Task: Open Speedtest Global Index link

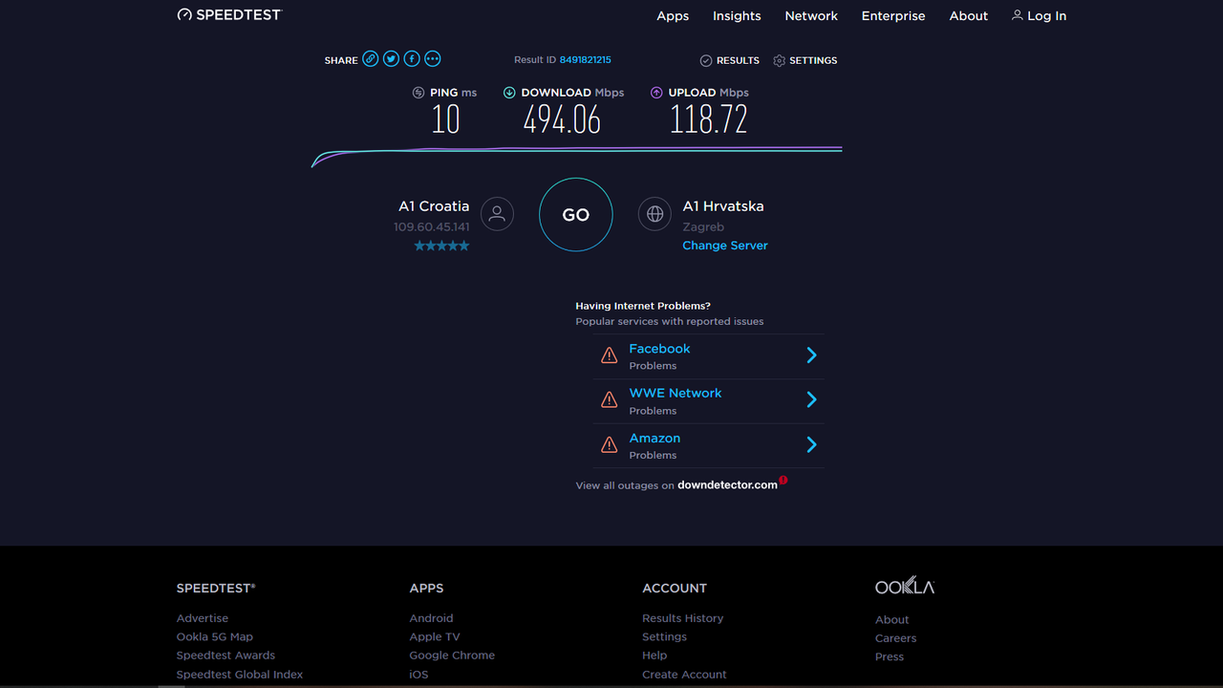Action: pyautogui.click(x=240, y=675)
